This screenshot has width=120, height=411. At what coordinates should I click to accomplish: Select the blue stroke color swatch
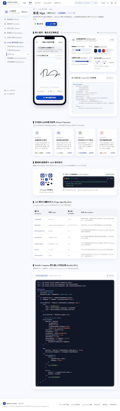tap(100, 51)
